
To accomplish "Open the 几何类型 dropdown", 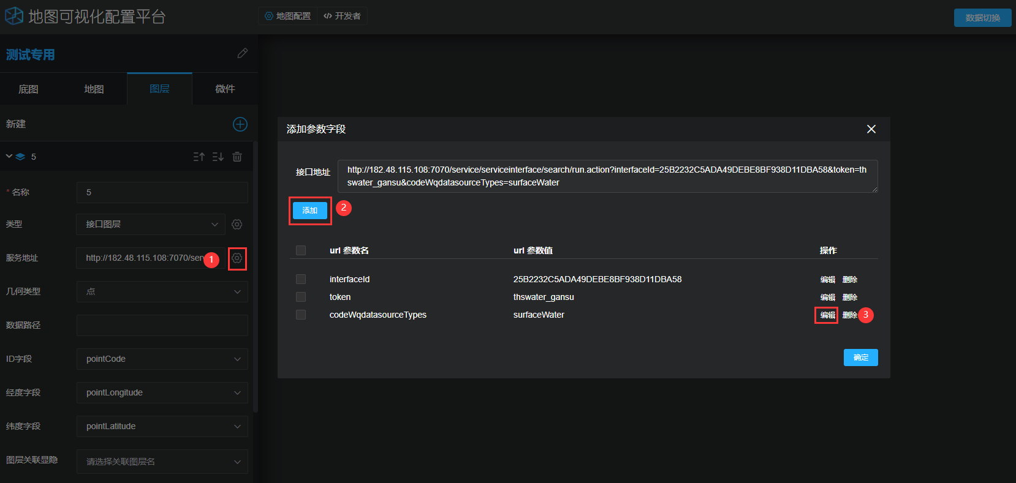I will tap(162, 292).
